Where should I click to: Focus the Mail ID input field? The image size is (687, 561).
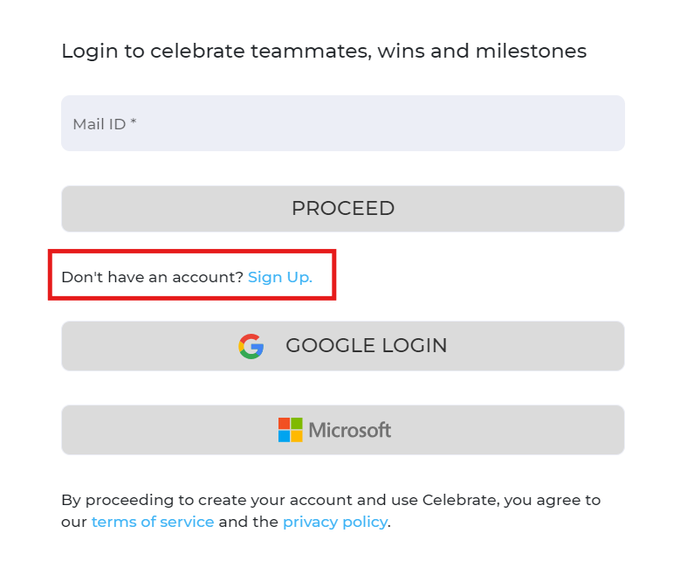[343, 123]
